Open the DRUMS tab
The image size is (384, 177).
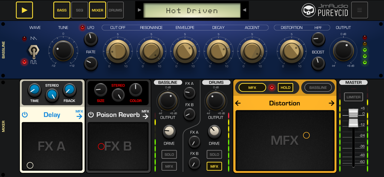tap(115, 10)
